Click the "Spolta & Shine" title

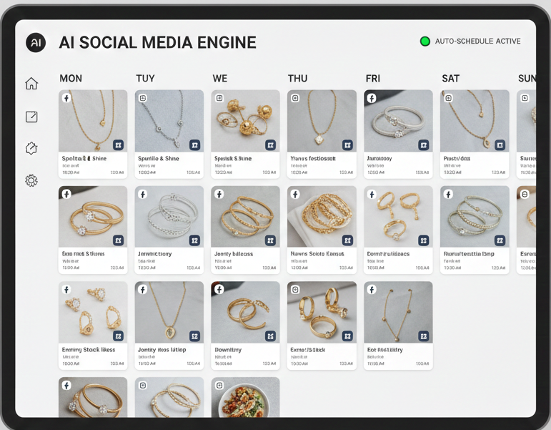(x=84, y=158)
